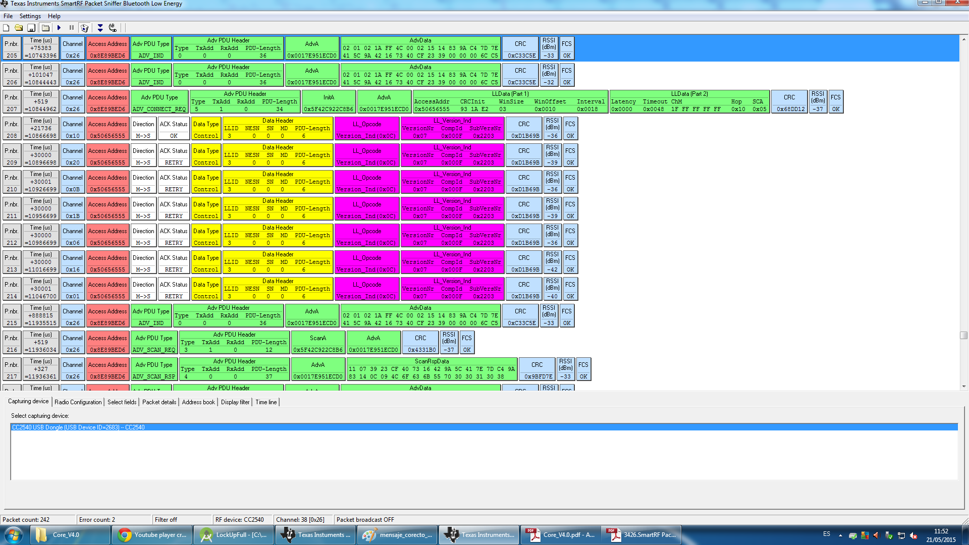Click AdvData field of packet 215

[x=420, y=316]
